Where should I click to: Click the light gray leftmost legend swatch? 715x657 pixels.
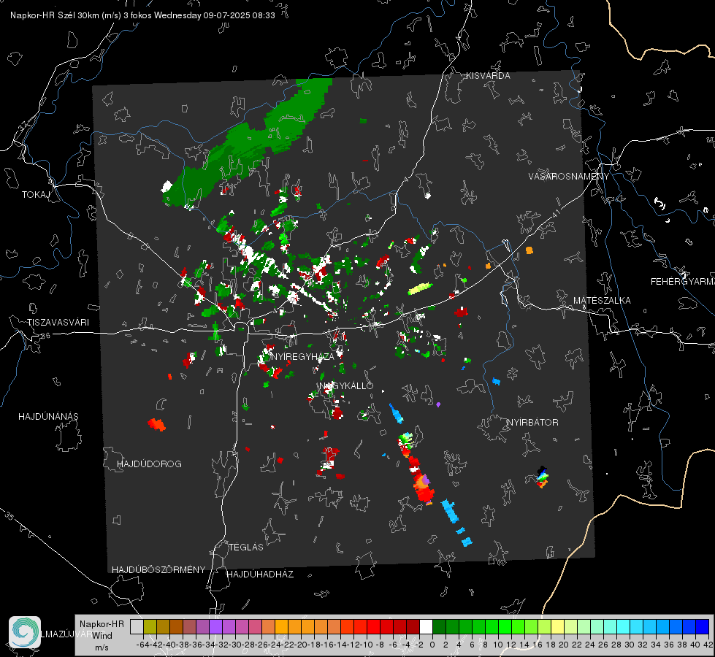click(x=137, y=626)
